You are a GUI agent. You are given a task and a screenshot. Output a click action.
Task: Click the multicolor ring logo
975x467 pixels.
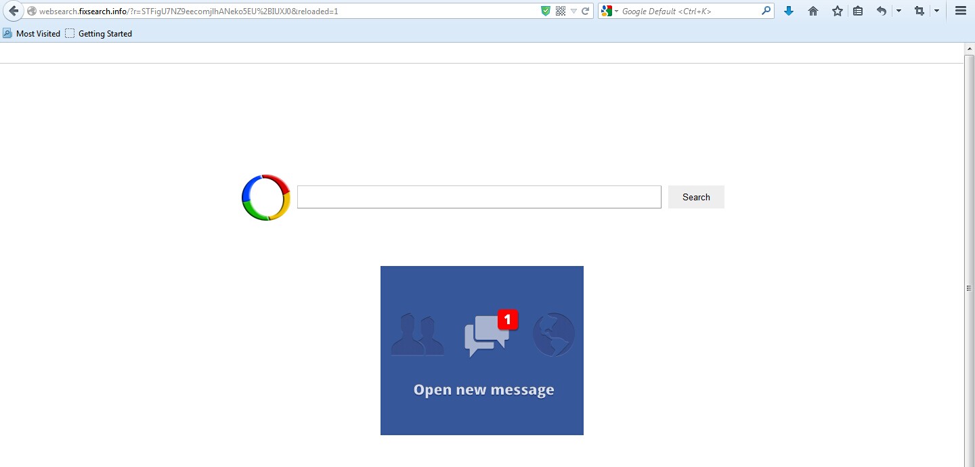[x=266, y=198]
